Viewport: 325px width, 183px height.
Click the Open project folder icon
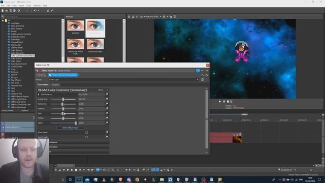(7, 10)
